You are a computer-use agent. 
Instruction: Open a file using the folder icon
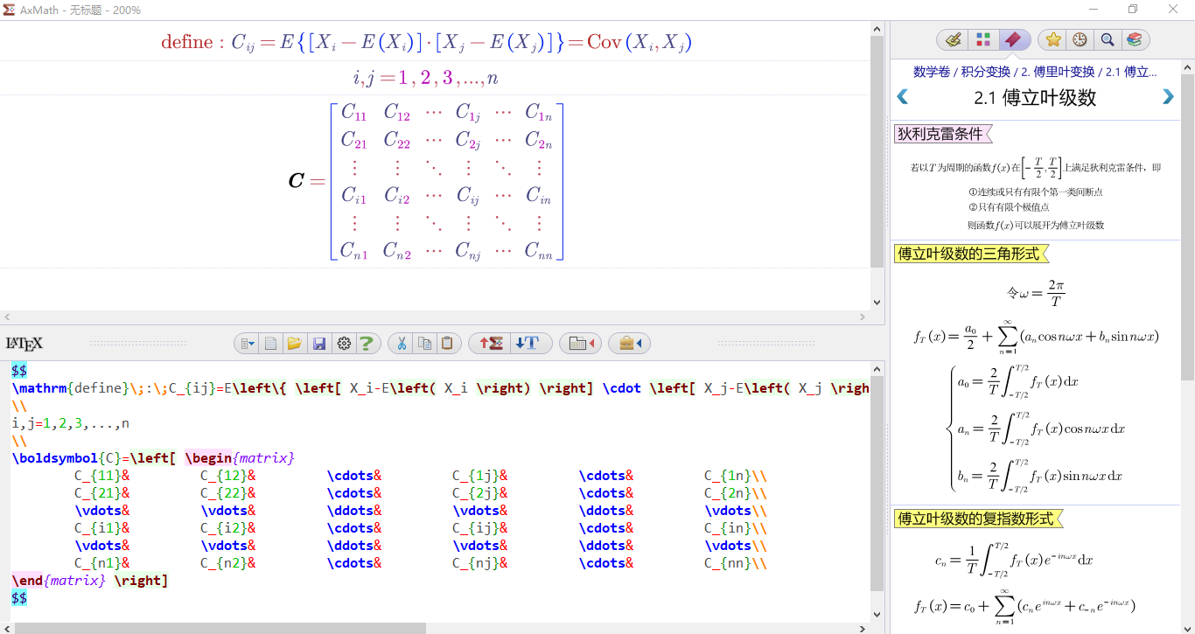pyautogui.click(x=295, y=344)
